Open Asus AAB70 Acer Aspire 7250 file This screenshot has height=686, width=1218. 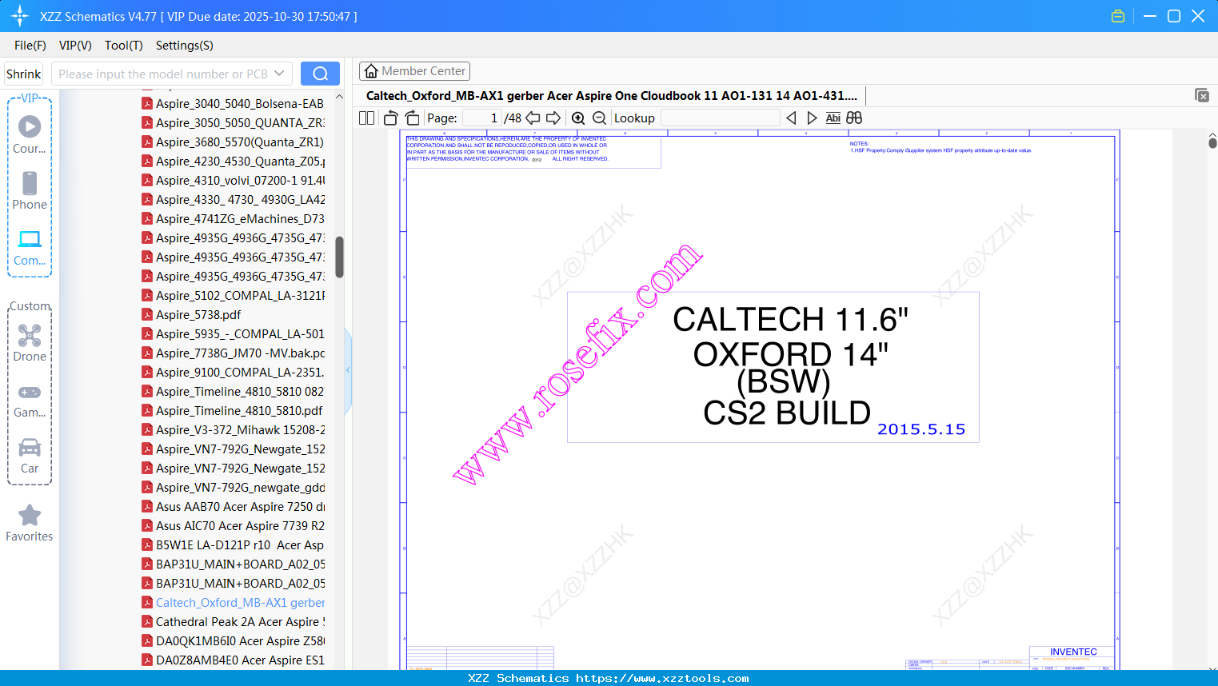(x=233, y=506)
